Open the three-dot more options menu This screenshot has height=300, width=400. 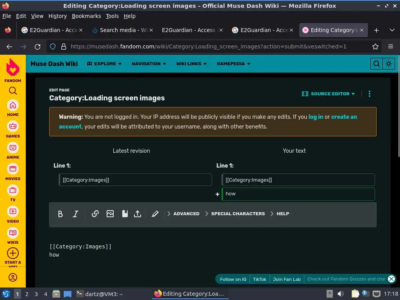click(370, 94)
